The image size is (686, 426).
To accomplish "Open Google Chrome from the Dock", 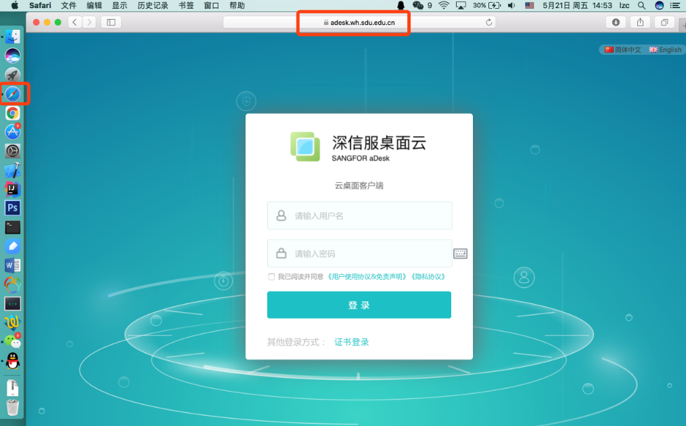I will pos(12,113).
